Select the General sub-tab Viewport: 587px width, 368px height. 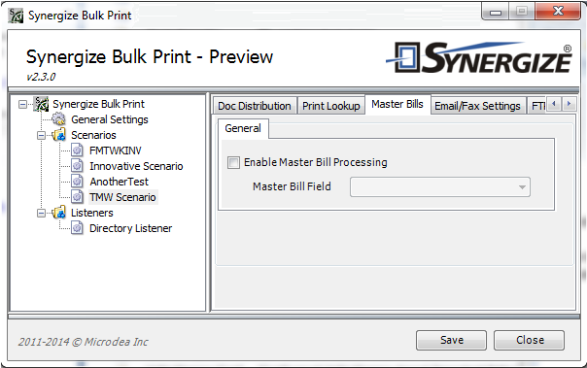[243, 128]
